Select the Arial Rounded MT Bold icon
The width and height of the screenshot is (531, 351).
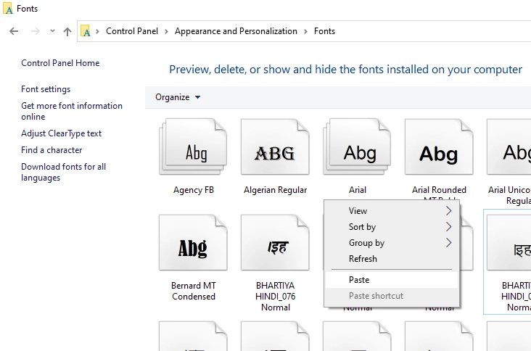pos(439,146)
